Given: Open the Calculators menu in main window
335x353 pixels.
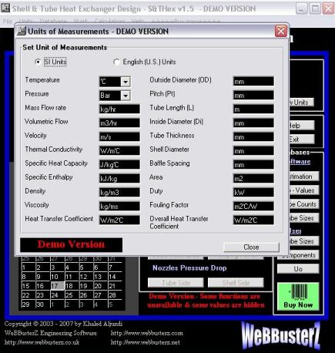Looking at the screenshot, I should click(x=110, y=21).
